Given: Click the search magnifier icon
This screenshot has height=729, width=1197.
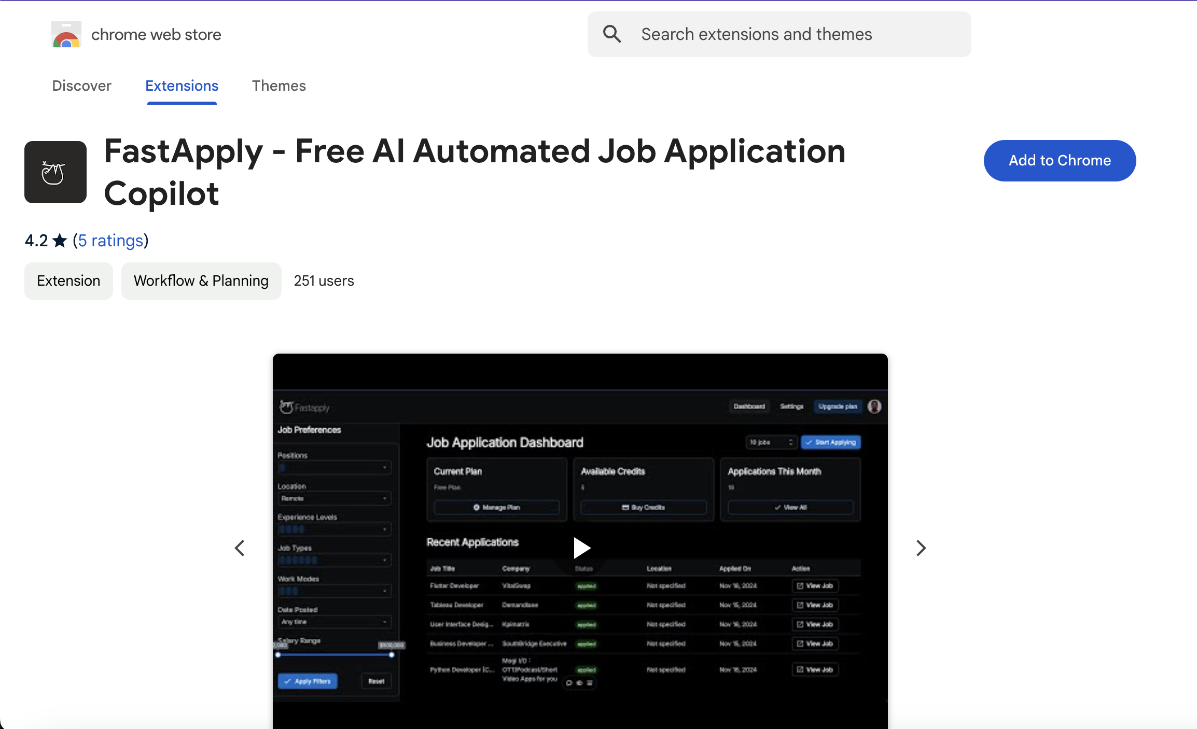Looking at the screenshot, I should tap(611, 34).
